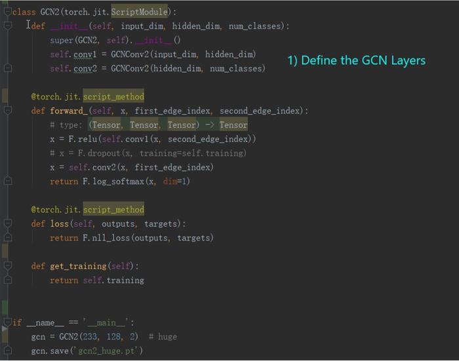
Task: Click F.nll_loss in the loss method
Action: pyautogui.click(x=106, y=238)
